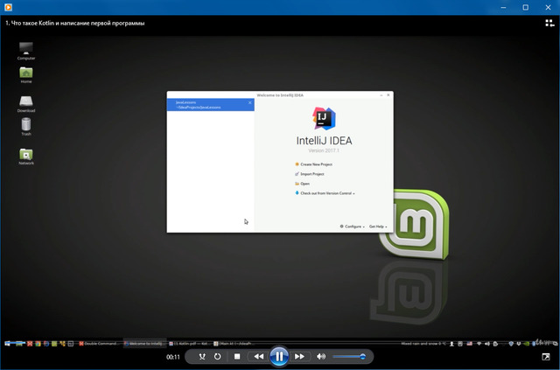This screenshot has height=370, width=560.
Task: Open the Computer desktop icon
Action: (26, 49)
